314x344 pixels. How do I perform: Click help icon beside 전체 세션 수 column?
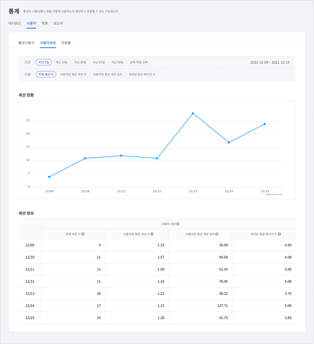pos(83,234)
